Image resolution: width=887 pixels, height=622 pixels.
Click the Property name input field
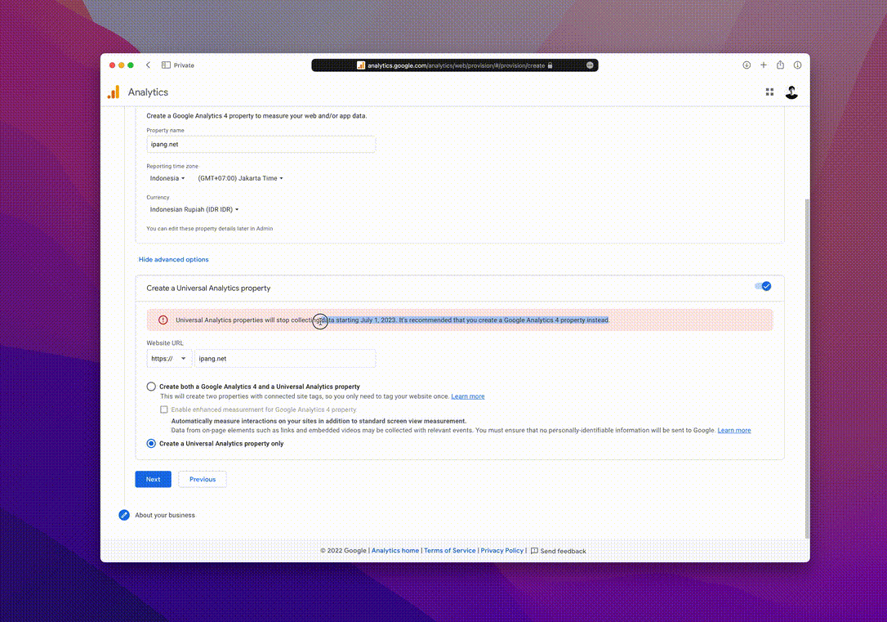tap(261, 144)
